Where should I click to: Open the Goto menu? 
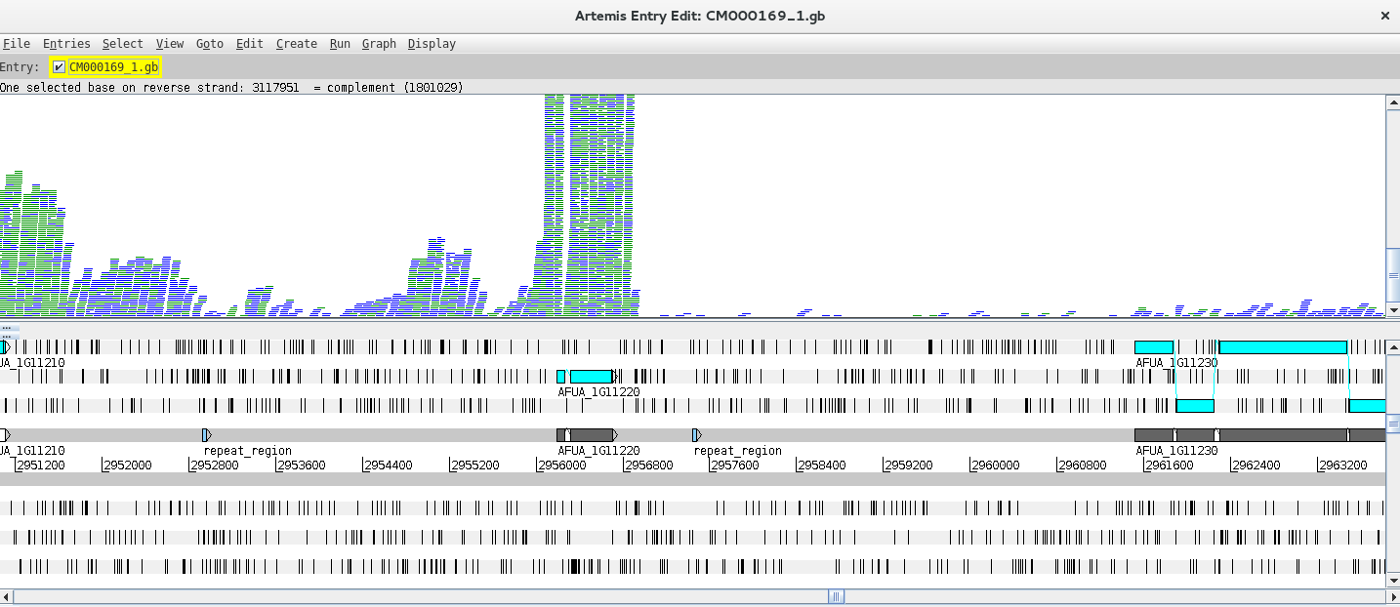(x=209, y=44)
